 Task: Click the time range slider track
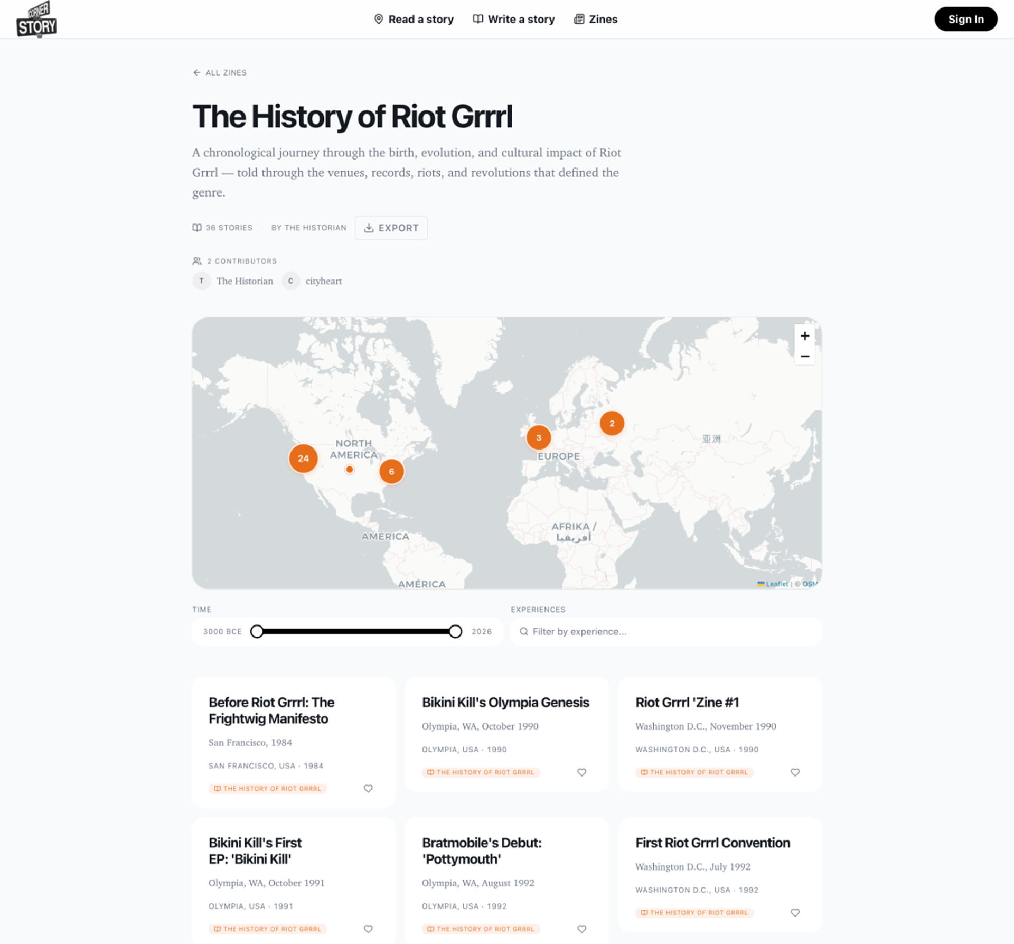pos(356,631)
